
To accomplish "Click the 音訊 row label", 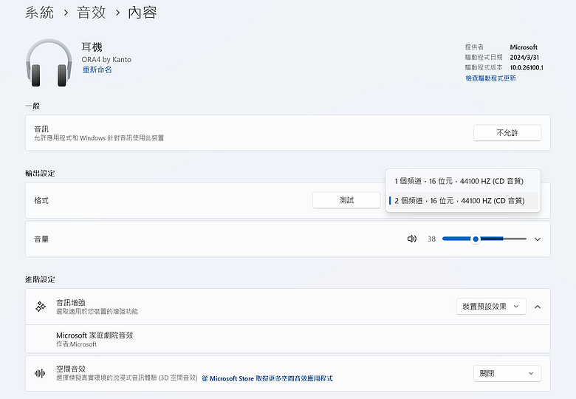I will click(41, 129).
